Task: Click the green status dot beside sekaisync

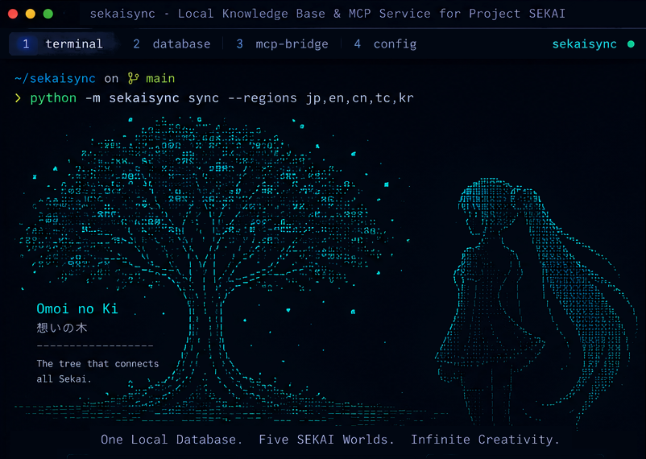Action: [x=631, y=43]
